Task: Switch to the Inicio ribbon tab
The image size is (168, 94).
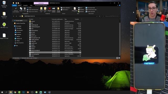Action: tap(19, 5)
